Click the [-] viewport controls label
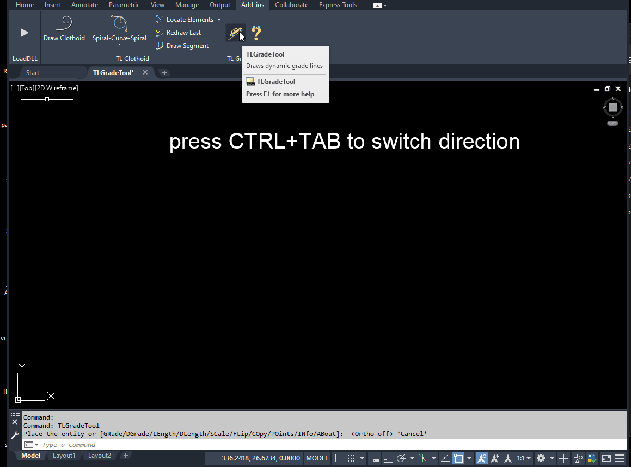 tap(15, 88)
